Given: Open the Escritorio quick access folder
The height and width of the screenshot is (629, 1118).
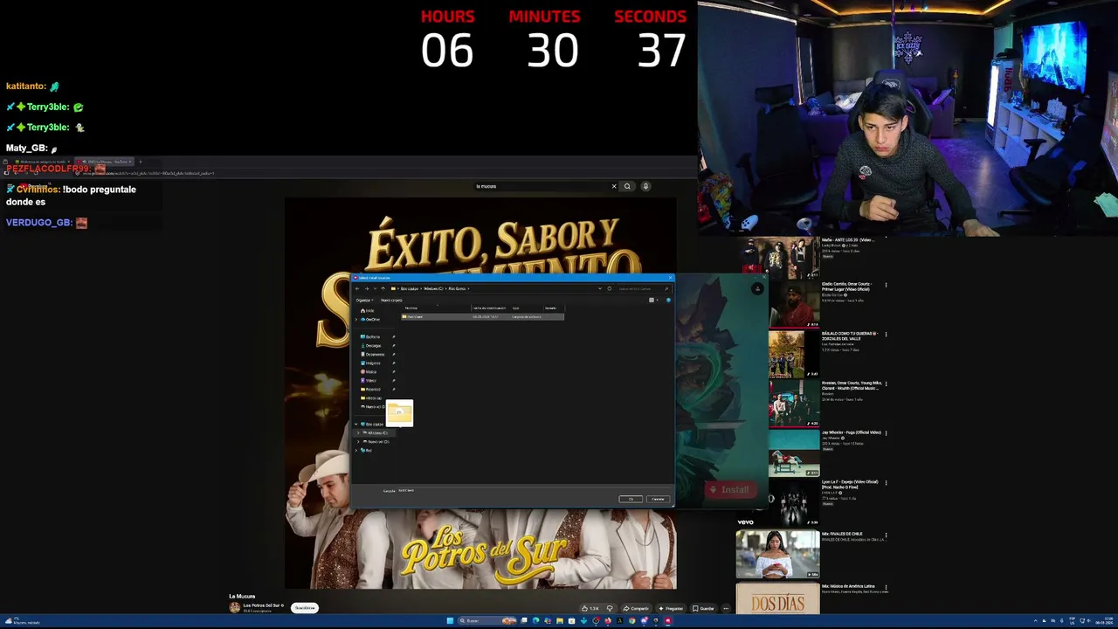Looking at the screenshot, I should pos(372,336).
